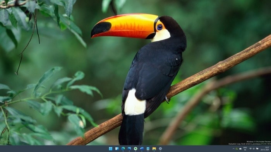Viewport: 271px width, 152px height.
Task: Open the Widgets panel icon
Action: [x=117, y=149]
